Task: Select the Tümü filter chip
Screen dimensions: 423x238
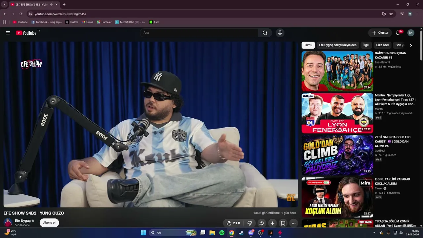Action: (x=308, y=45)
